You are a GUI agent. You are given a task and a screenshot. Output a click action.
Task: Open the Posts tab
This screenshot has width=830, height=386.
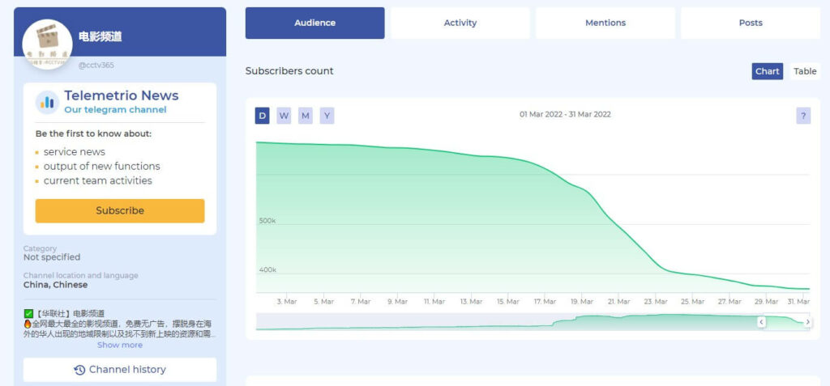[x=751, y=23]
